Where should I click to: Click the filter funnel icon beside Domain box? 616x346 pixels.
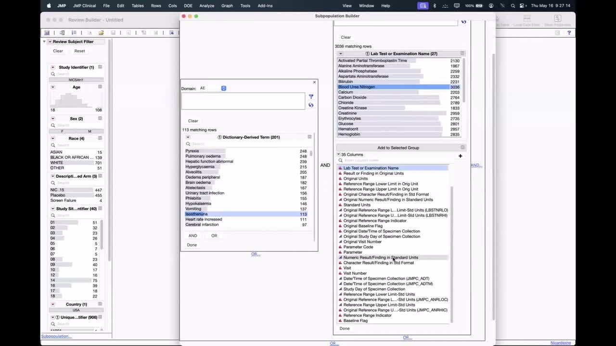[311, 97]
